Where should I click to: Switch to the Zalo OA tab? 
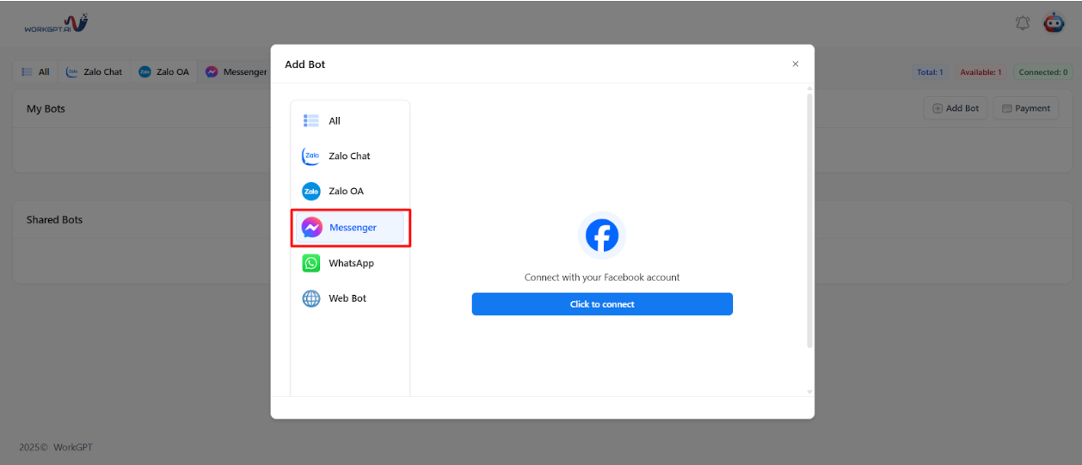point(163,72)
